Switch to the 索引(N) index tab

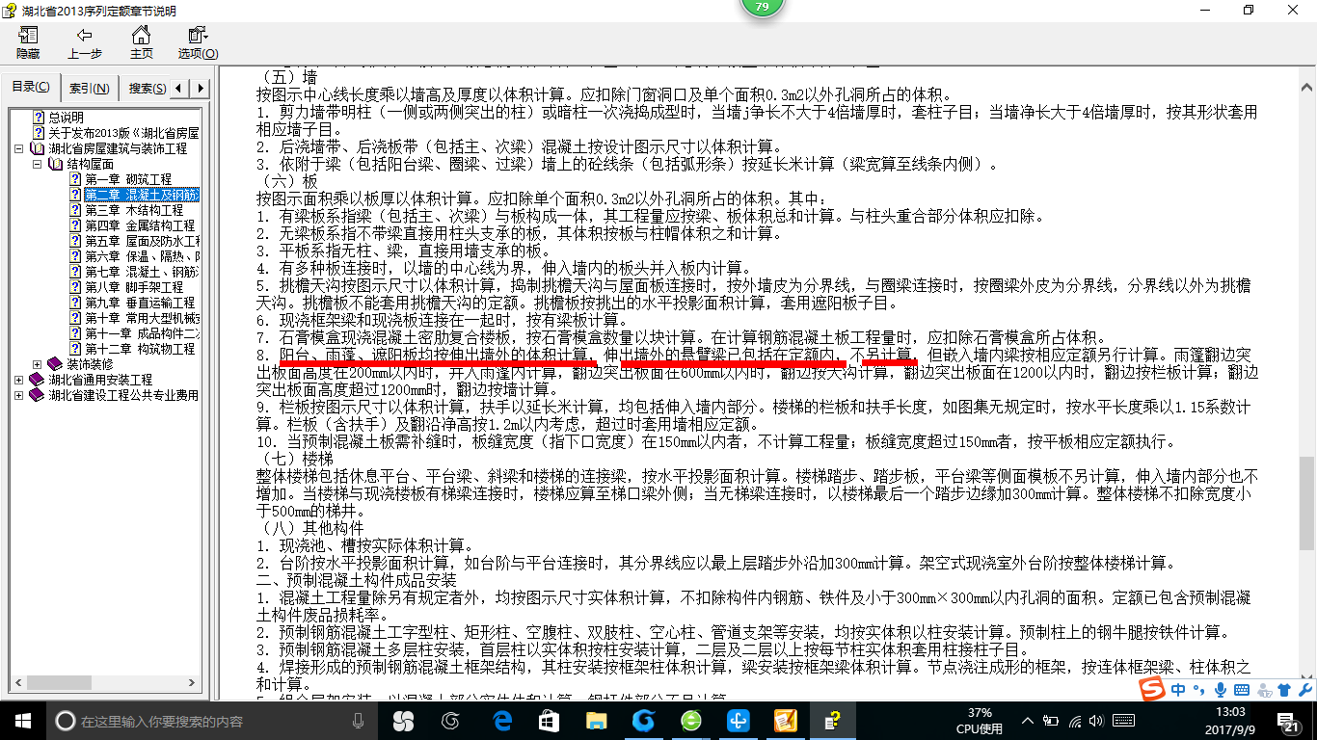(x=89, y=89)
